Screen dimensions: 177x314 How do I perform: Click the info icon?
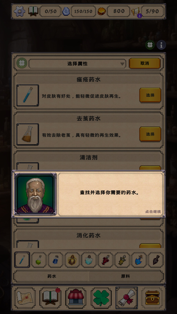point(161,45)
